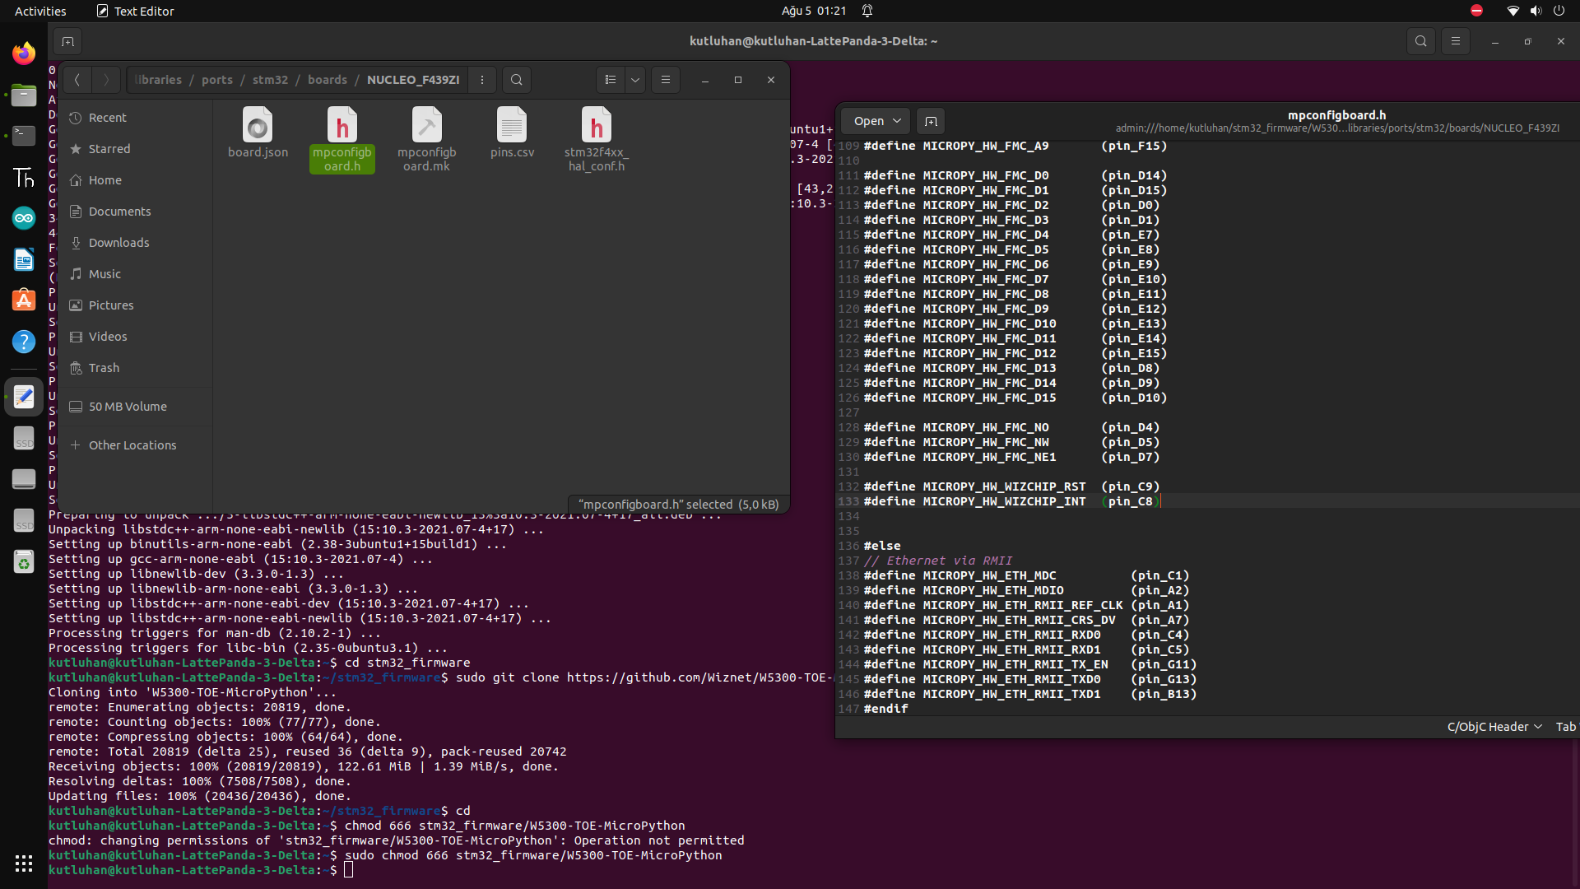Navigate to the boards folder in breadcrumbs

(327, 80)
